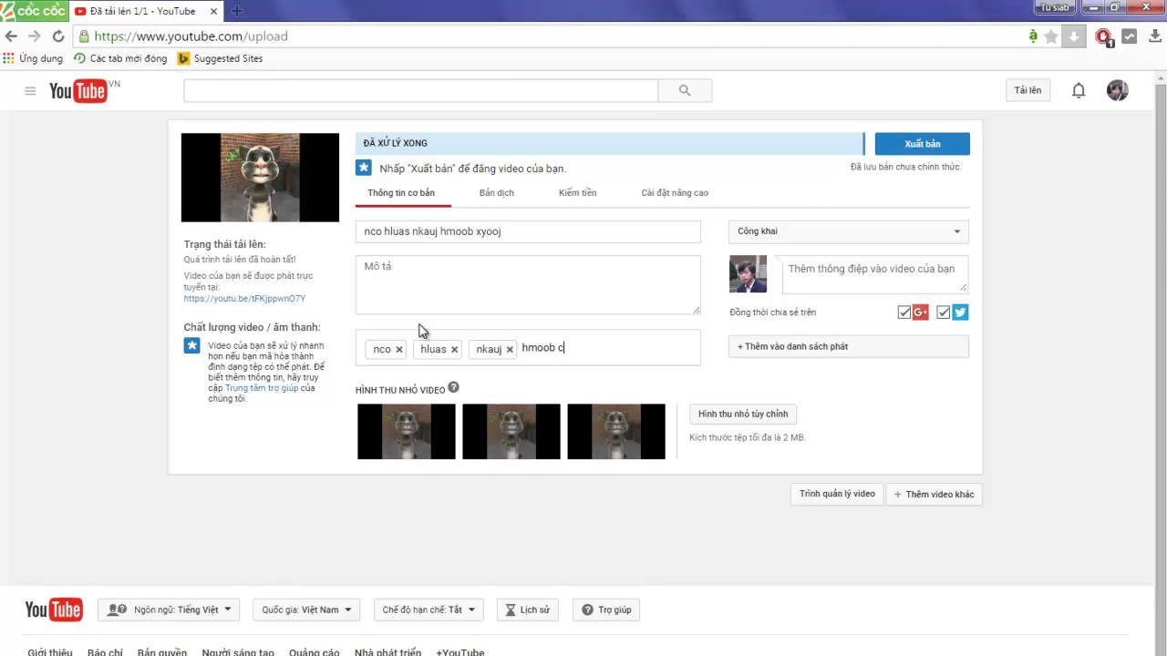Viewport: 1167px width, 656px height.
Task: Remove the 'nco' tag
Action: [398, 350]
